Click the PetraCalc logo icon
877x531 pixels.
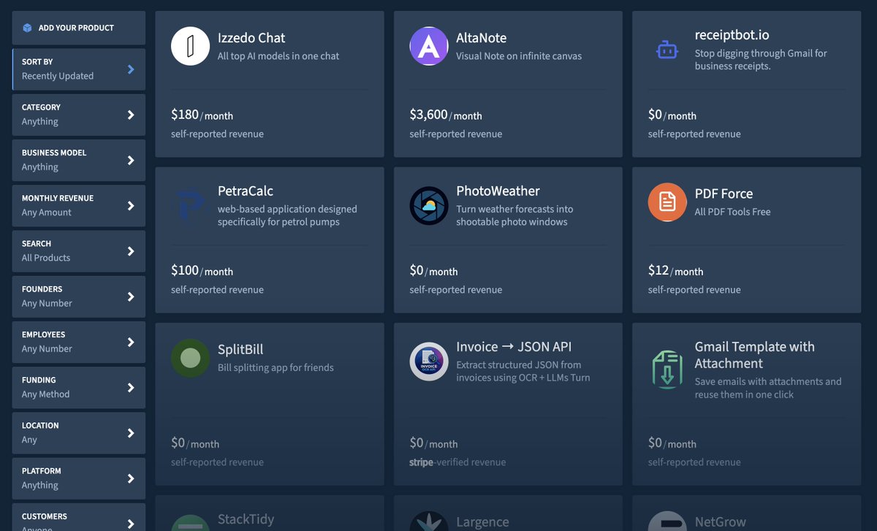191,205
